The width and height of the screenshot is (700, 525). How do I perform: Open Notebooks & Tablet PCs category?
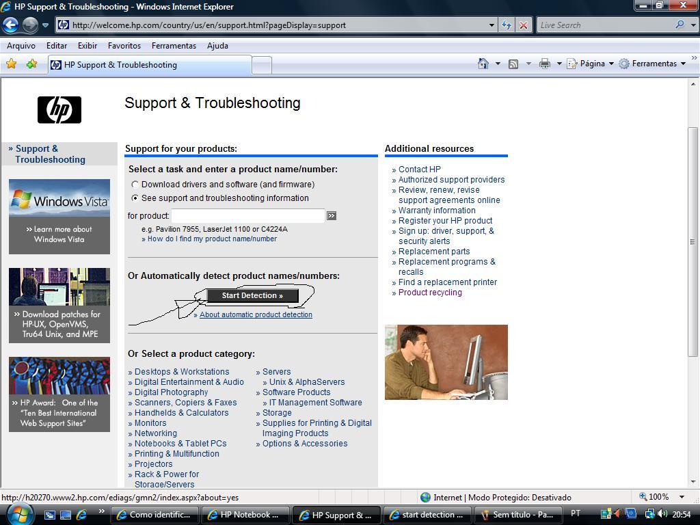180,443
